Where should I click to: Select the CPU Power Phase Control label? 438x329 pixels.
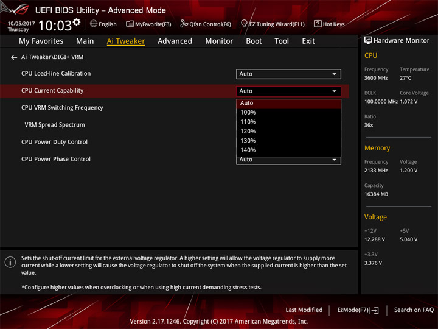coord(56,159)
